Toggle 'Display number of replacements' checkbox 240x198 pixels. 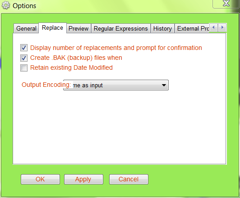point(24,48)
